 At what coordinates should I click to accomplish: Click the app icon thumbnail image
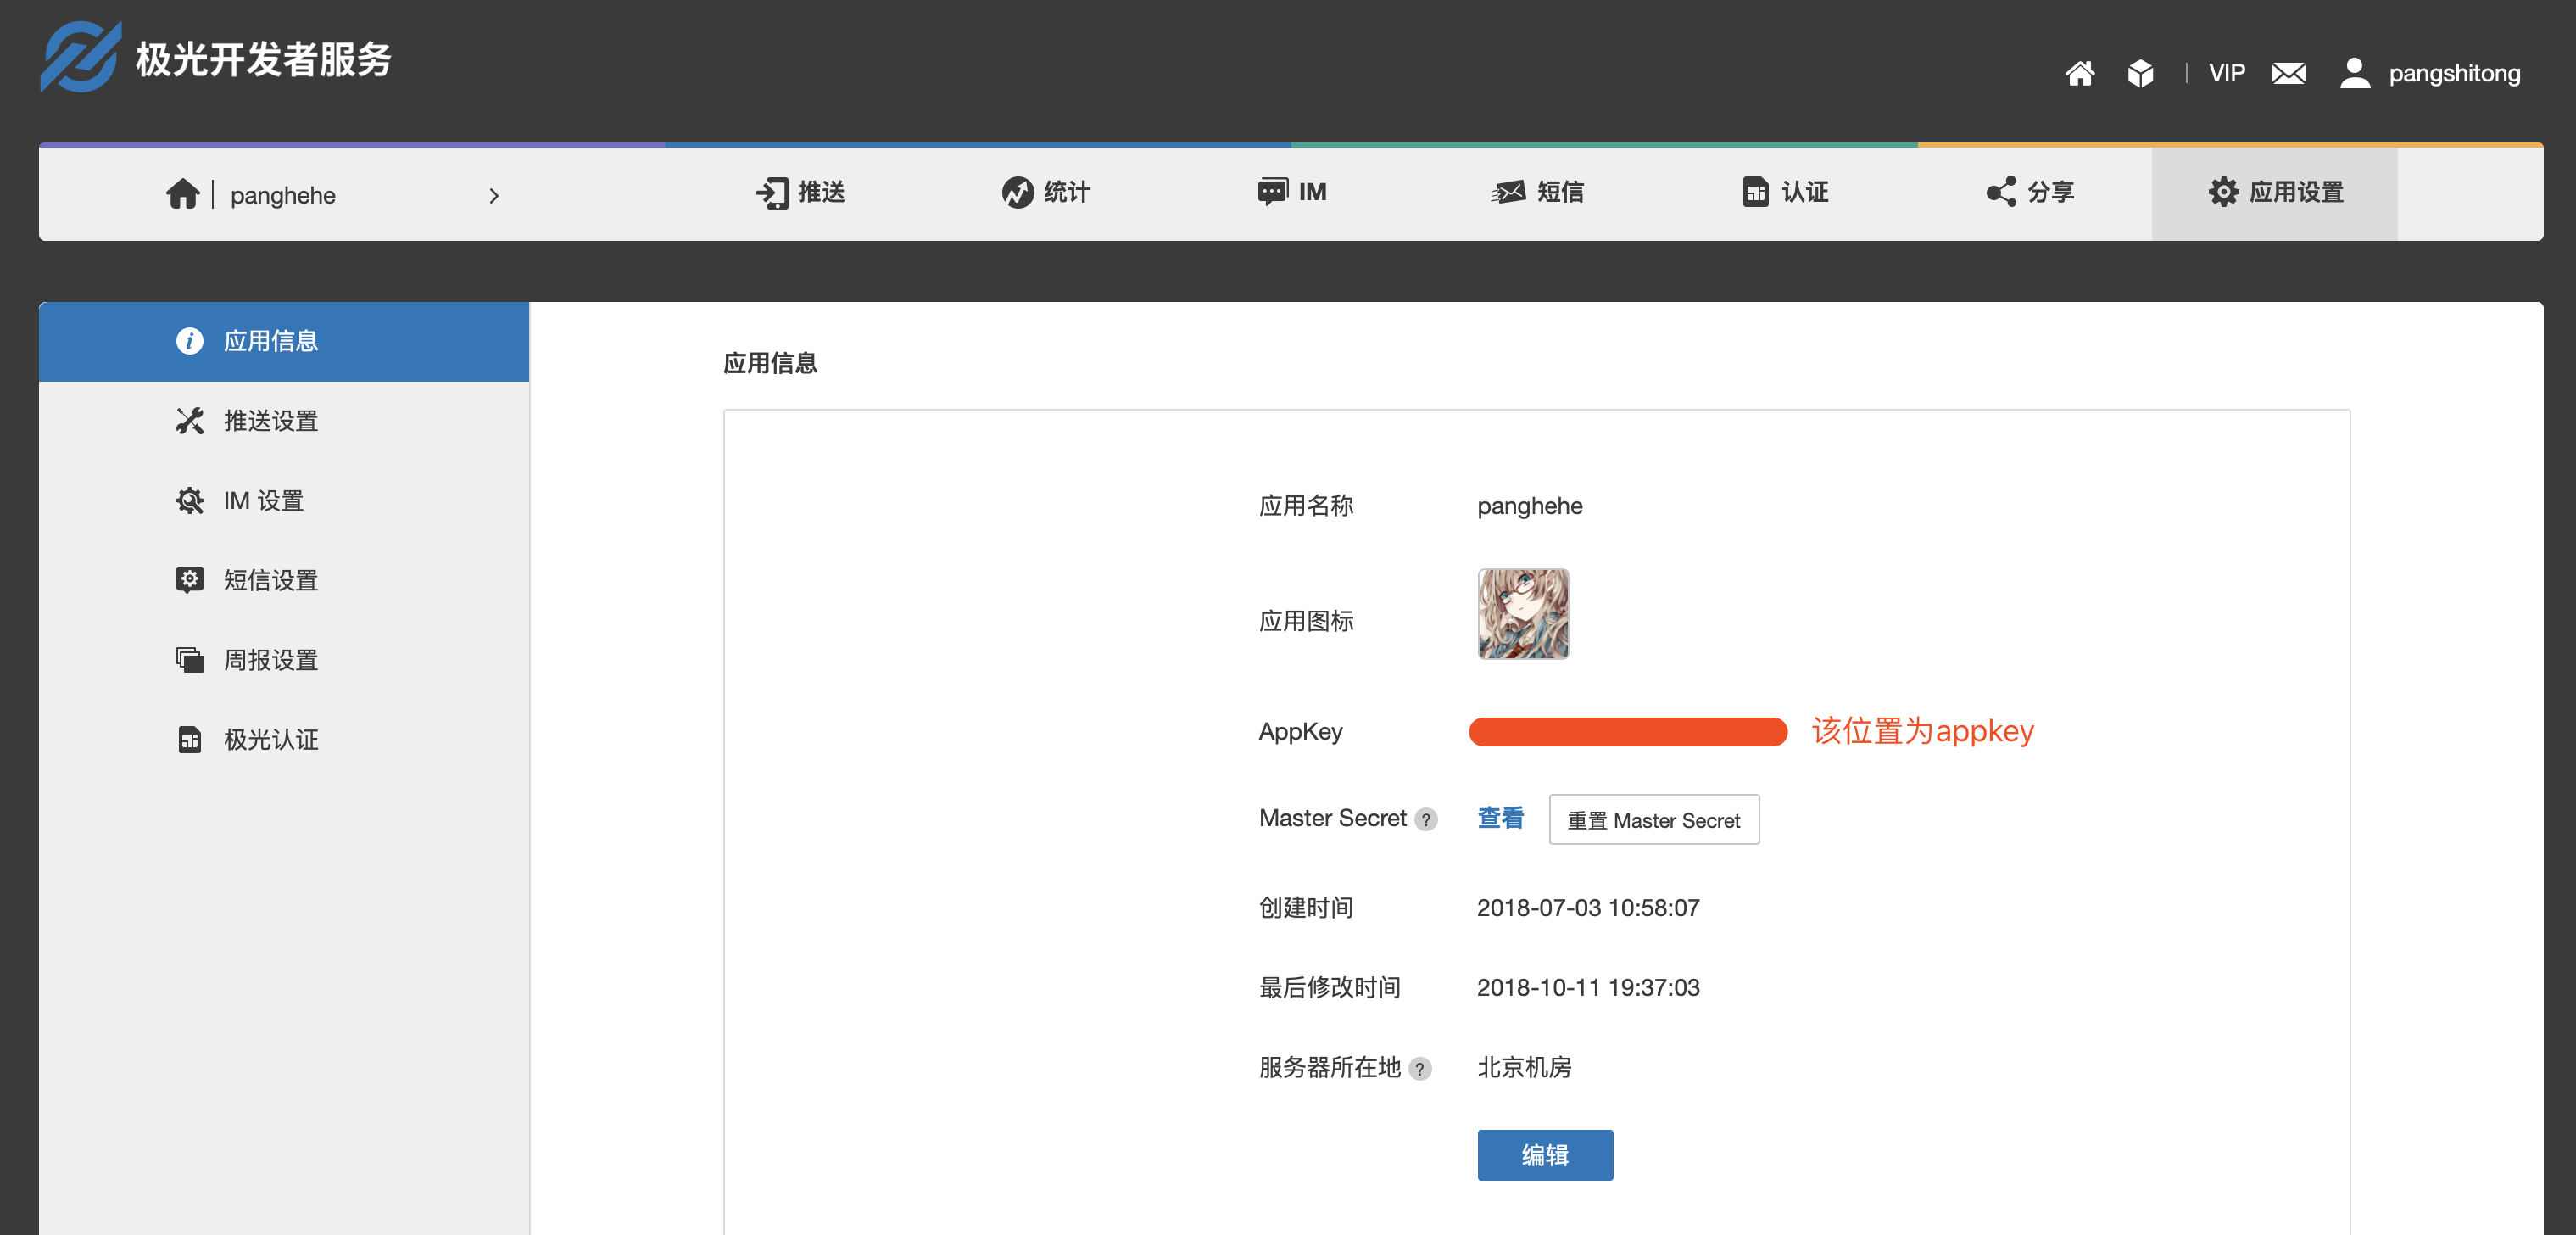coord(1522,614)
